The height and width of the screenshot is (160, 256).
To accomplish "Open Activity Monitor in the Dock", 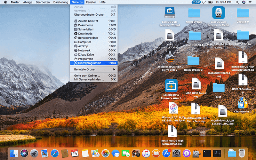I will pyautogui.click(x=217, y=153).
